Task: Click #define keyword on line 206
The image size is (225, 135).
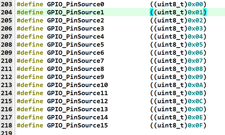Action: coord(30,29)
